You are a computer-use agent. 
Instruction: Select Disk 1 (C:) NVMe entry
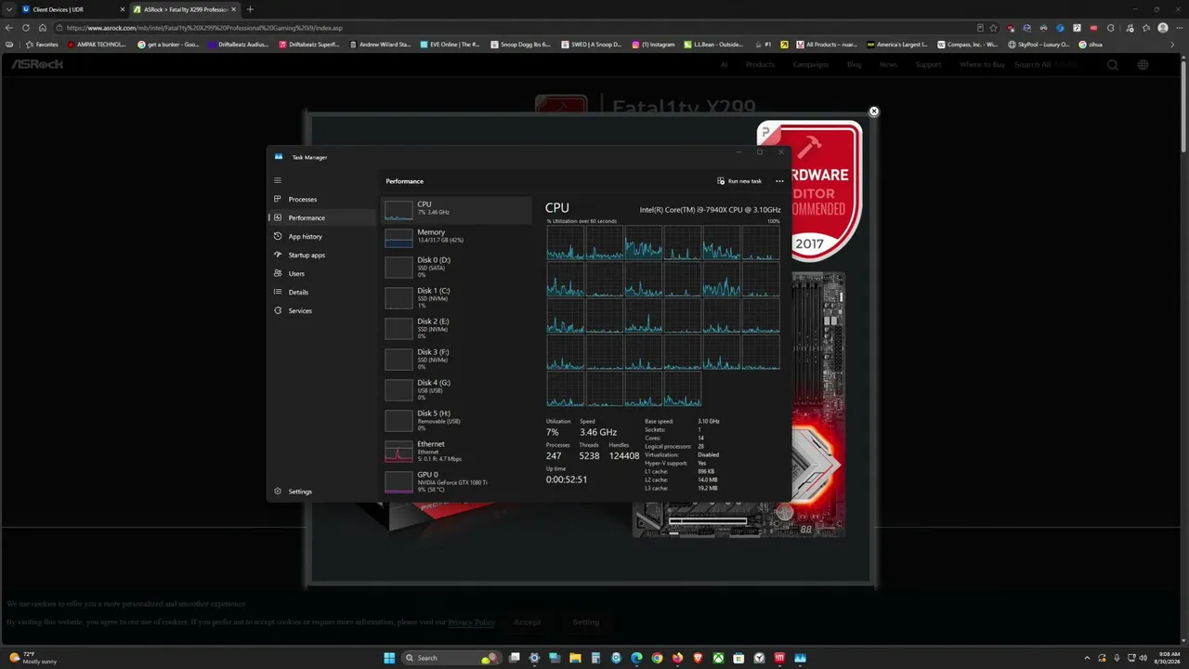click(456, 298)
